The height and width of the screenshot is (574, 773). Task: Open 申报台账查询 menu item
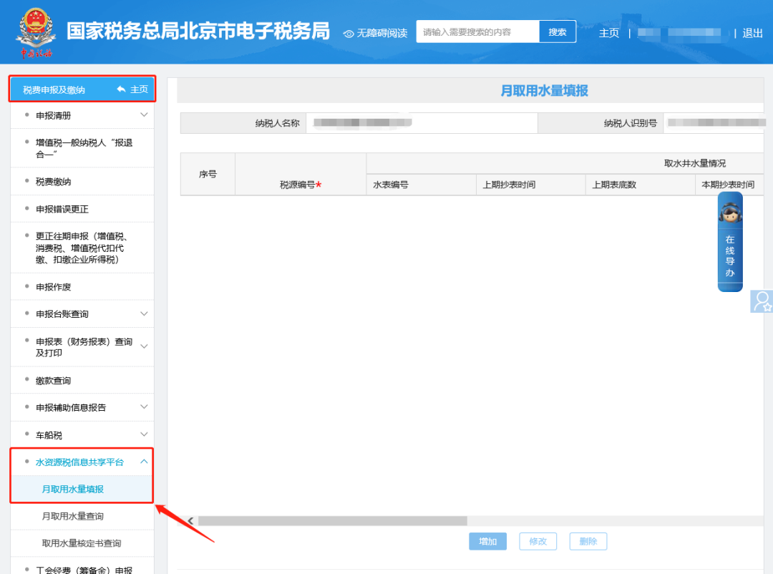(82, 314)
